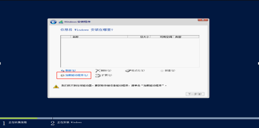Image resolution: width=259 pixels, height=128 pixels.
Task: Click the 名称 column header
Action: coord(99,37)
